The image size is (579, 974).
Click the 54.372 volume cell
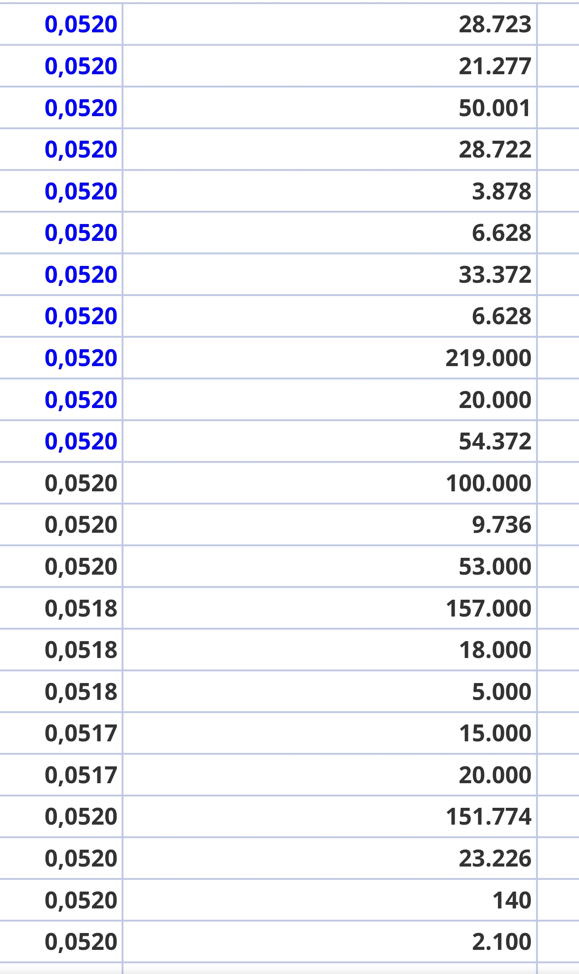[330, 441]
